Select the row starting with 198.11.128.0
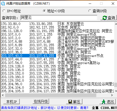 [x=57, y=31]
